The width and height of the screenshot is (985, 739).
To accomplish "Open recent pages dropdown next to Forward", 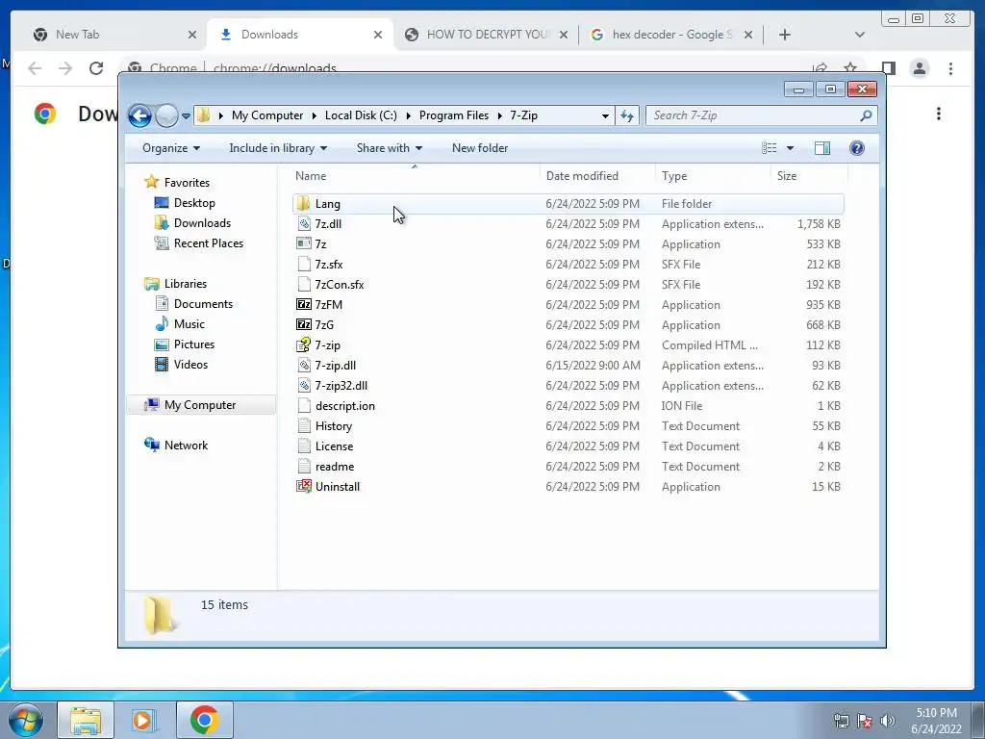I will tap(186, 116).
